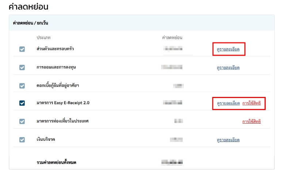Viewport: 281px width, 173px height.
Task: Select the มาตรการ Easy E-Receipt 2.0 label text
Action: click(63, 103)
